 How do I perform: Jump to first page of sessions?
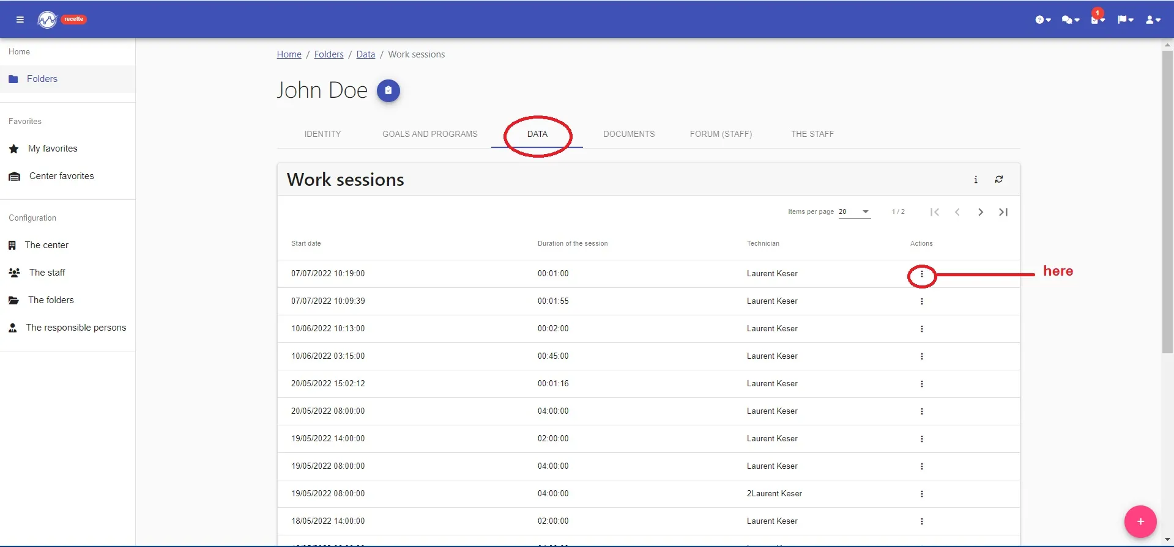tap(934, 212)
